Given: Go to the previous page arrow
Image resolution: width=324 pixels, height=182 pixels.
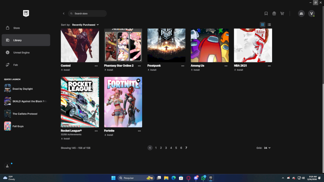Looking at the screenshot, I should point(150,148).
